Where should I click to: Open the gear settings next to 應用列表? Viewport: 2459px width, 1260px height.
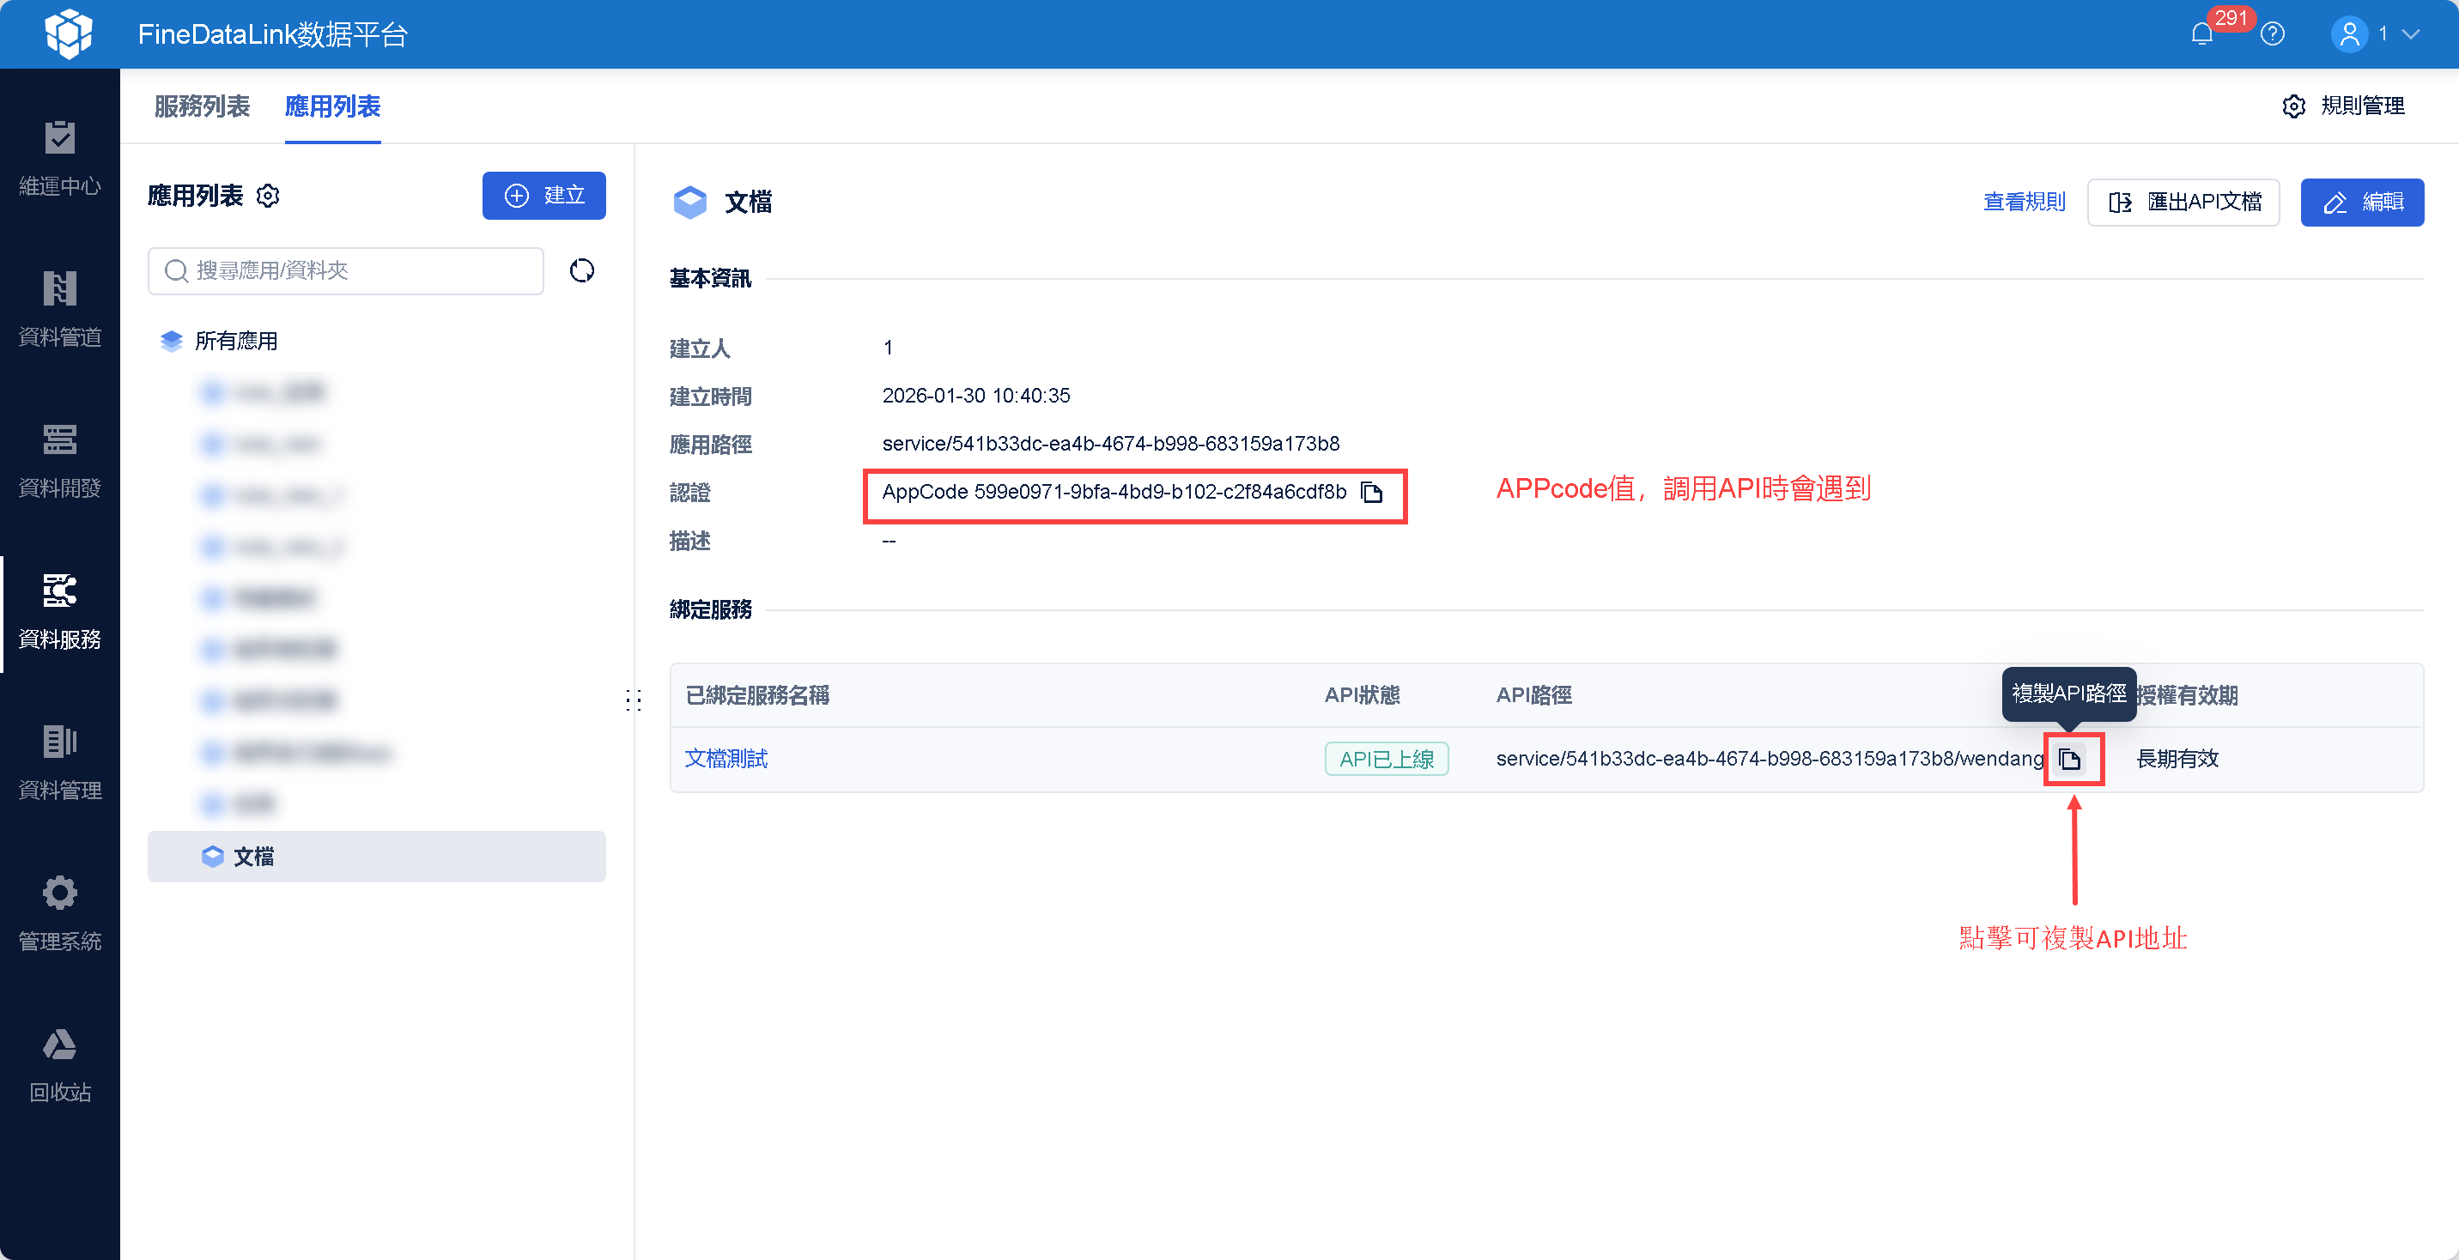(x=268, y=196)
